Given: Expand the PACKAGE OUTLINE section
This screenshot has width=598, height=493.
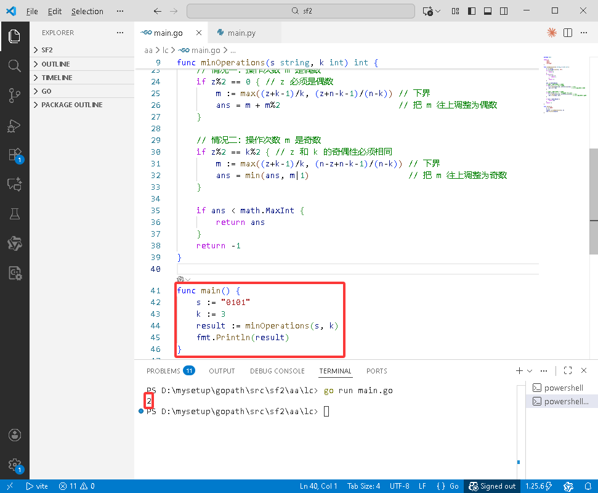Looking at the screenshot, I should point(82,105).
